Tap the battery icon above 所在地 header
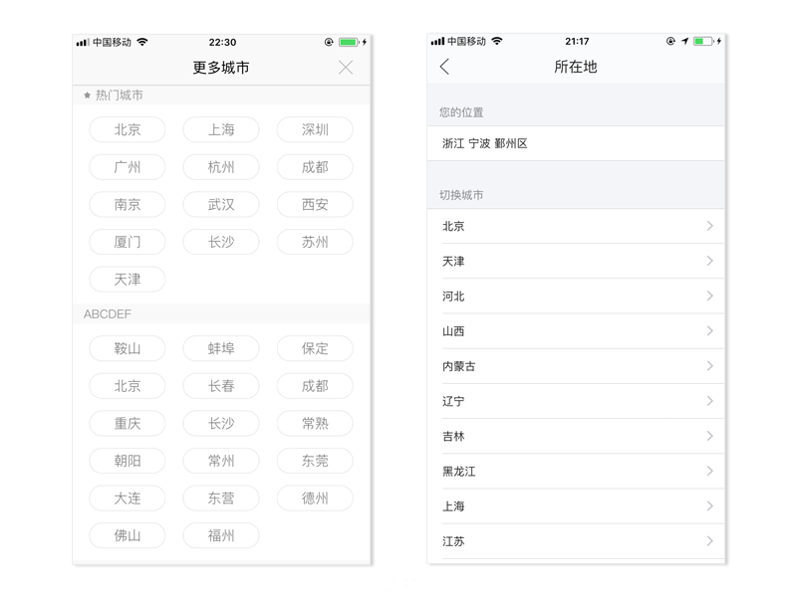 click(x=703, y=42)
